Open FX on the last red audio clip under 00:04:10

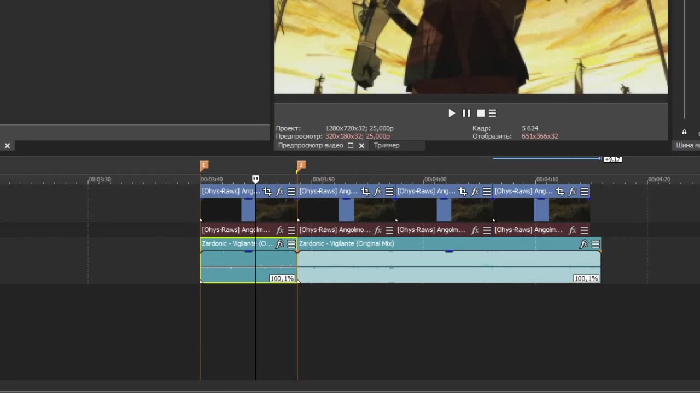pos(572,230)
